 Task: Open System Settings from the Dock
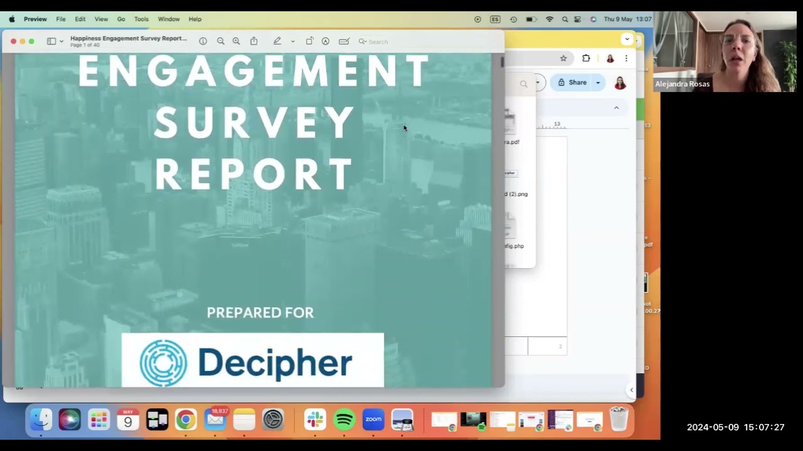coord(273,419)
